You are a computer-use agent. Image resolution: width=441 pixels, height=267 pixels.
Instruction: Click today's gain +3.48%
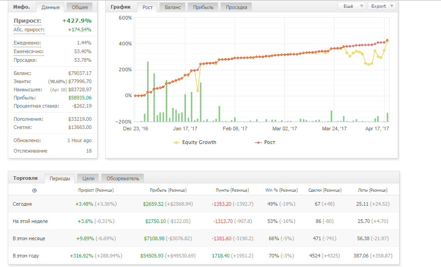click(84, 204)
